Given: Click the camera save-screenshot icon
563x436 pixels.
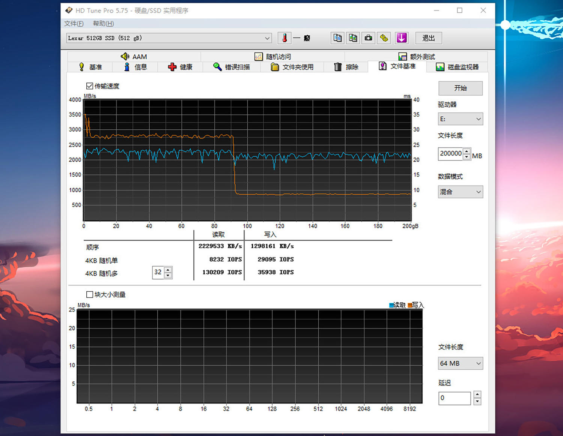Looking at the screenshot, I should tap(369, 38).
